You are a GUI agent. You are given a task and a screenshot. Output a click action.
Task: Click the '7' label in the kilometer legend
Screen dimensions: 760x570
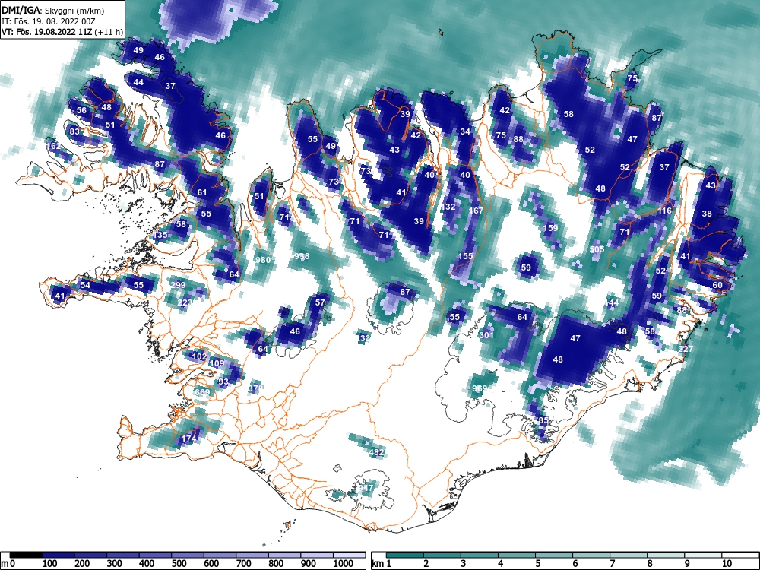click(x=612, y=564)
